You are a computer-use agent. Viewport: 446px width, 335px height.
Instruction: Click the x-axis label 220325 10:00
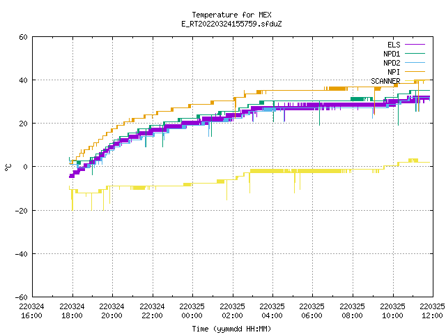click(393, 311)
